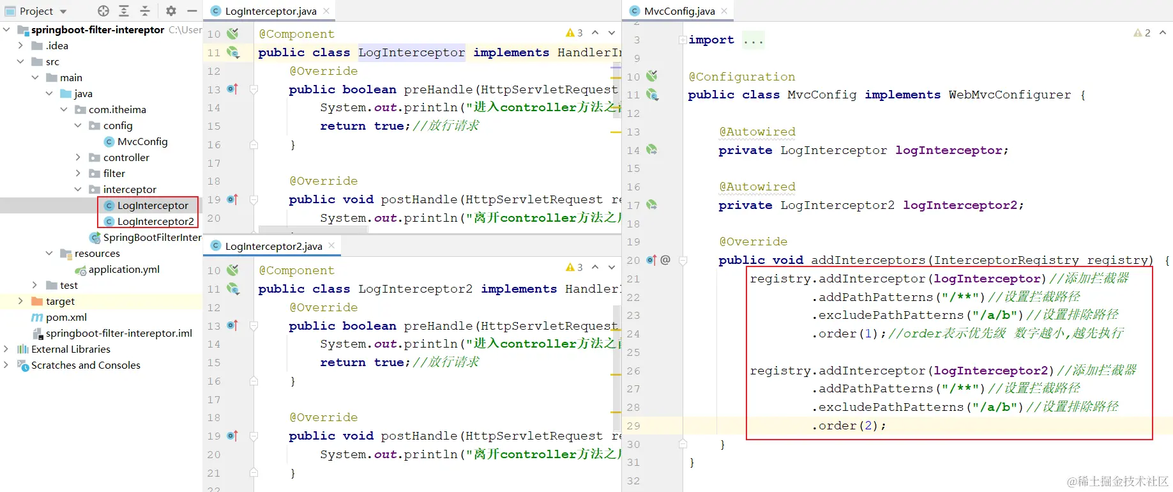Collapse the src folder
The image size is (1173, 492).
click(x=20, y=61)
